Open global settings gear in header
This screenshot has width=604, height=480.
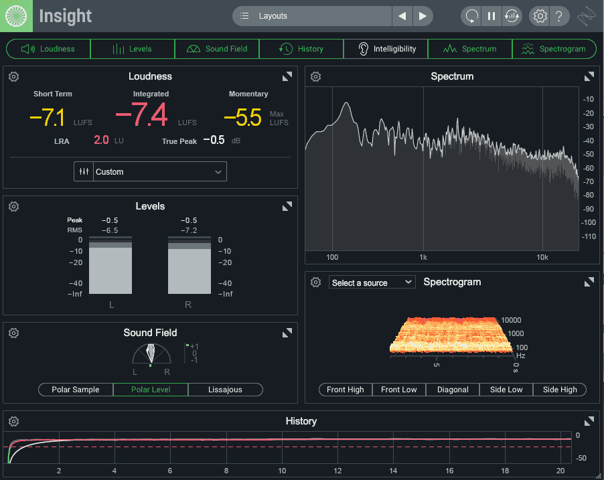pyautogui.click(x=540, y=16)
